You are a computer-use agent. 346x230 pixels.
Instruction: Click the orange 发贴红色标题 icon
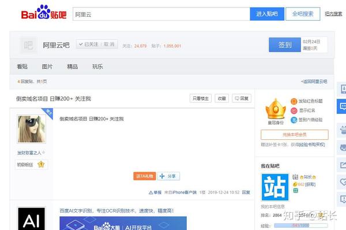(x=294, y=101)
